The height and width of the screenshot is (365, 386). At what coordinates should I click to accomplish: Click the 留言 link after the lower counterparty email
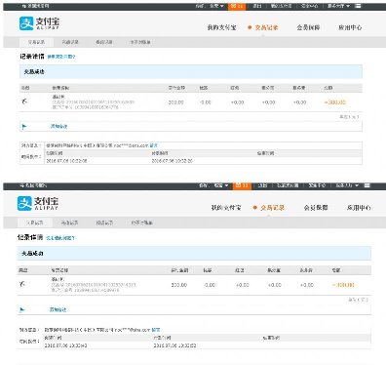(x=156, y=330)
